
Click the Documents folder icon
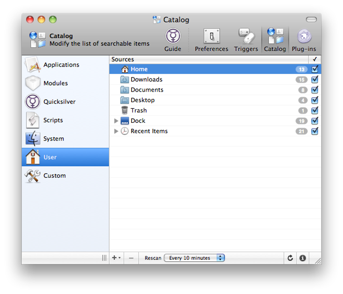pos(125,90)
